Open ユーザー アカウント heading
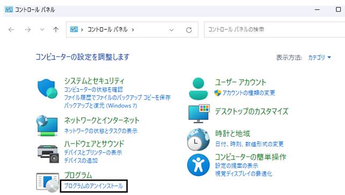 tap(241, 82)
